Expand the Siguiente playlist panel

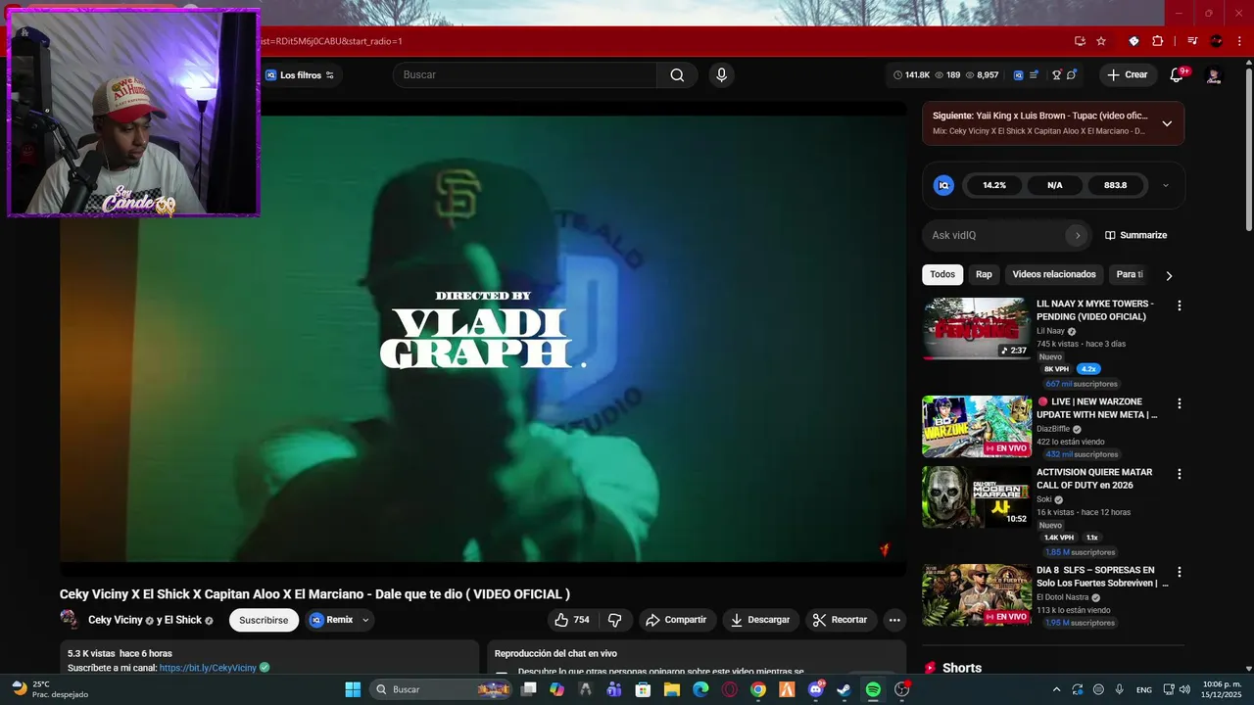click(1167, 123)
